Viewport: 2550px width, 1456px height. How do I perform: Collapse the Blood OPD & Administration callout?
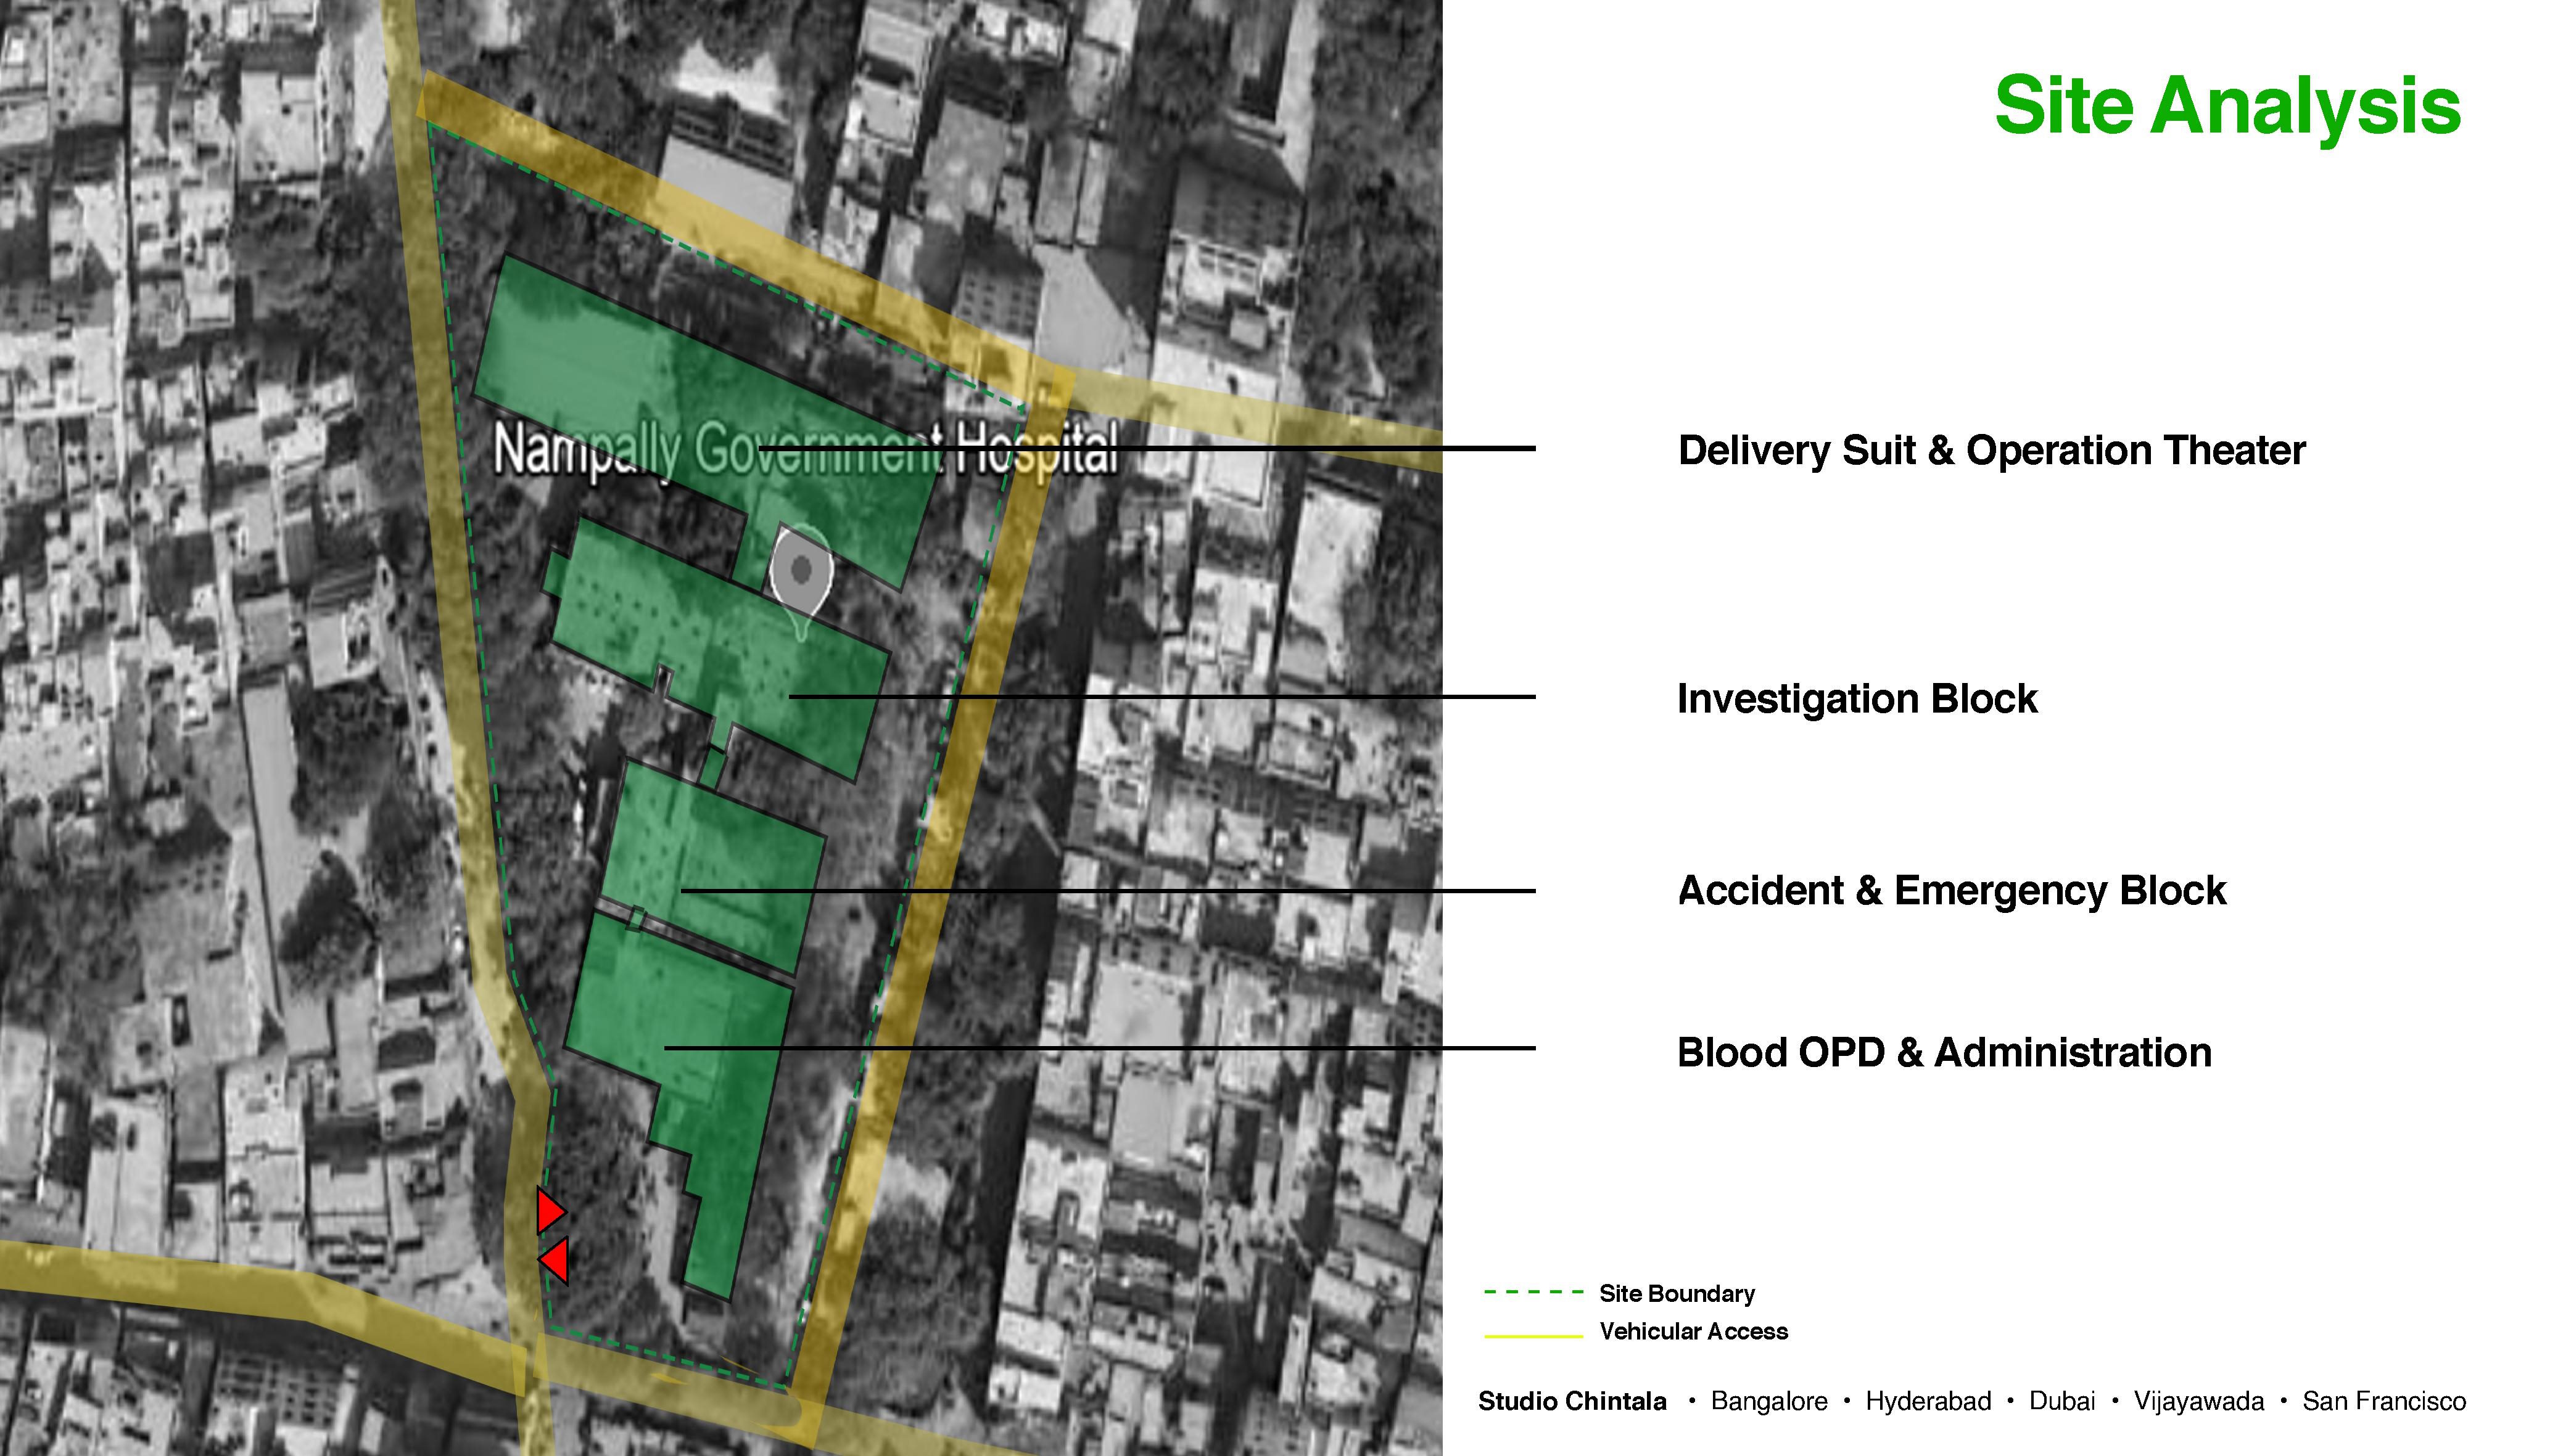coord(1100,1048)
